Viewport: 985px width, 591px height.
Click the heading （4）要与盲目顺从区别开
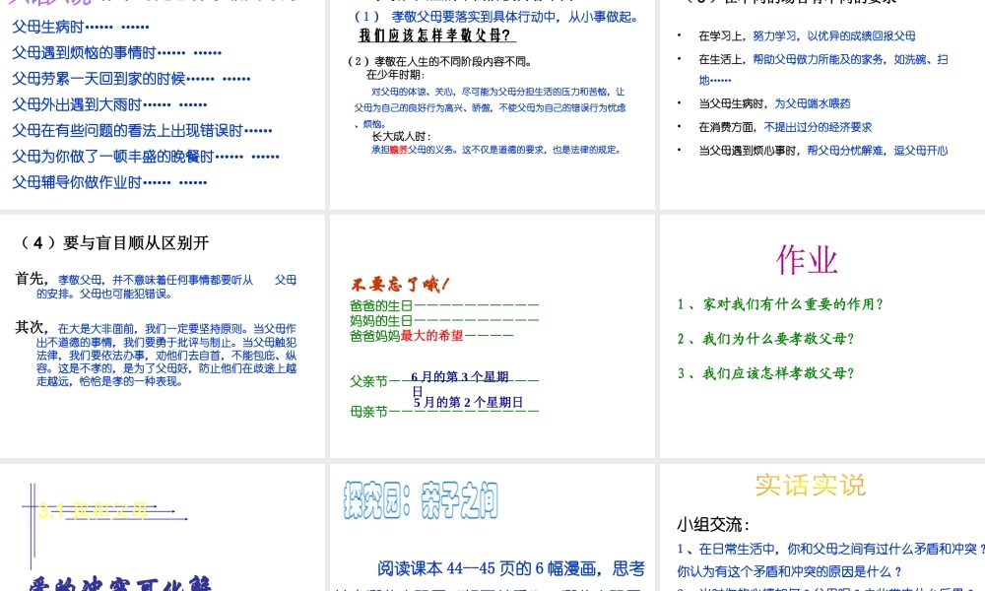[114, 243]
